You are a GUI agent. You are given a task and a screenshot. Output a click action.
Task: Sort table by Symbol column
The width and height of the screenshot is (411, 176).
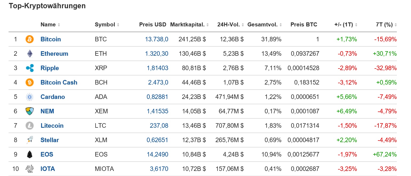[107, 25]
